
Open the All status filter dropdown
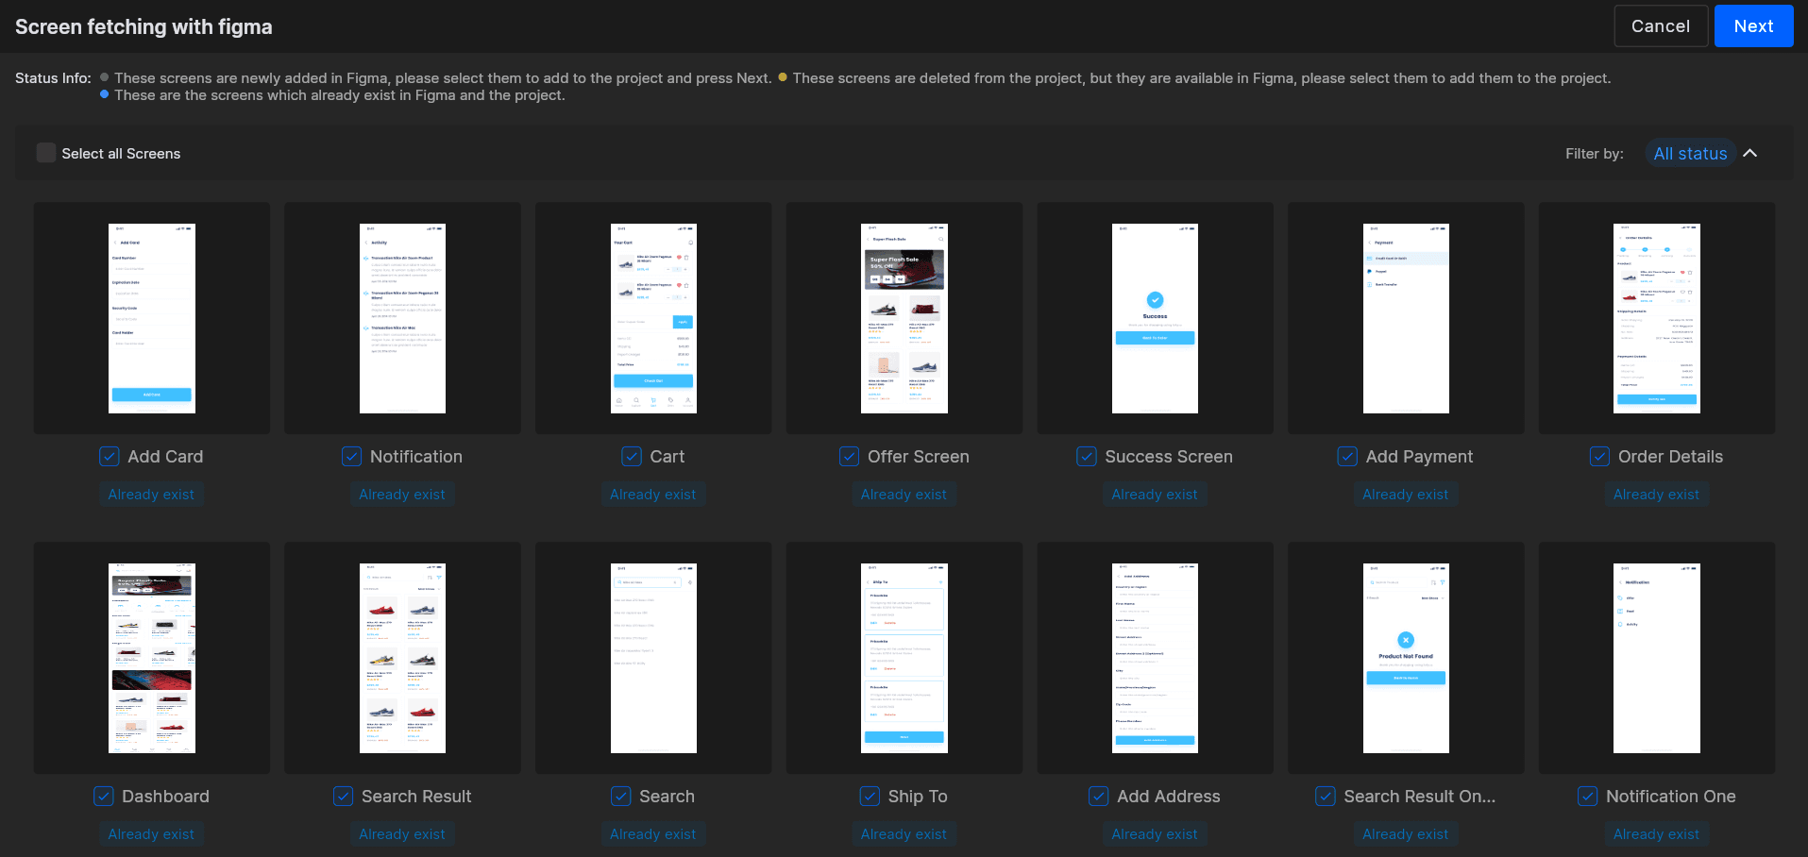(1690, 152)
